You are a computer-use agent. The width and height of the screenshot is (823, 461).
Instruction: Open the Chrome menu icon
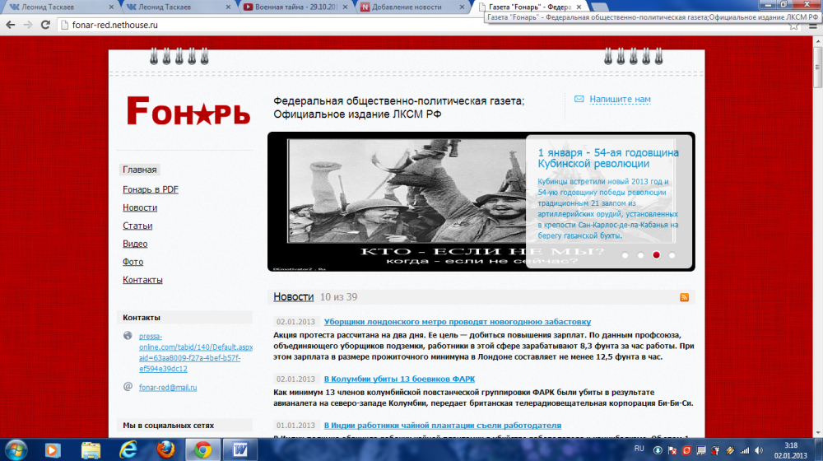(x=813, y=26)
